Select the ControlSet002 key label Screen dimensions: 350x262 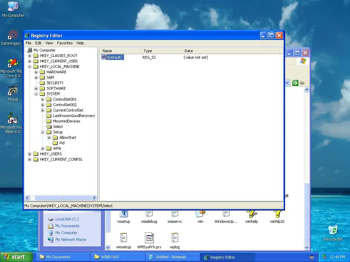[x=65, y=105]
